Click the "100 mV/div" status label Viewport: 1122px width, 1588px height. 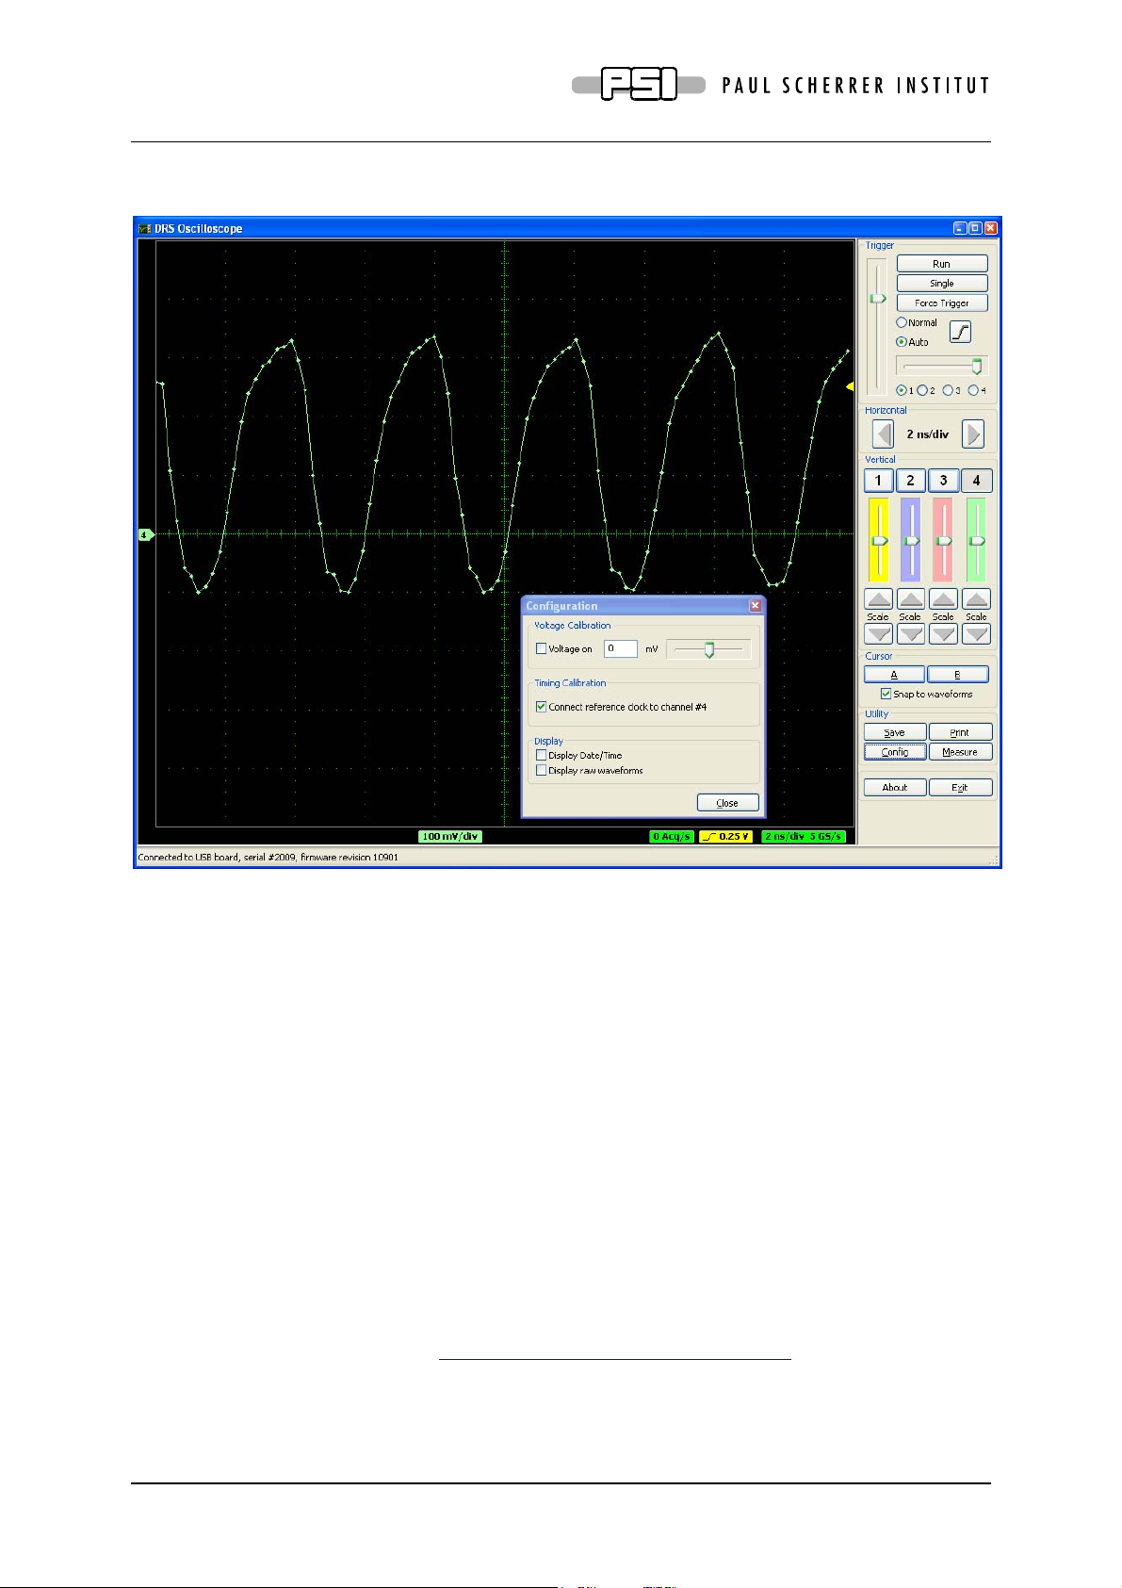click(450, 836)
